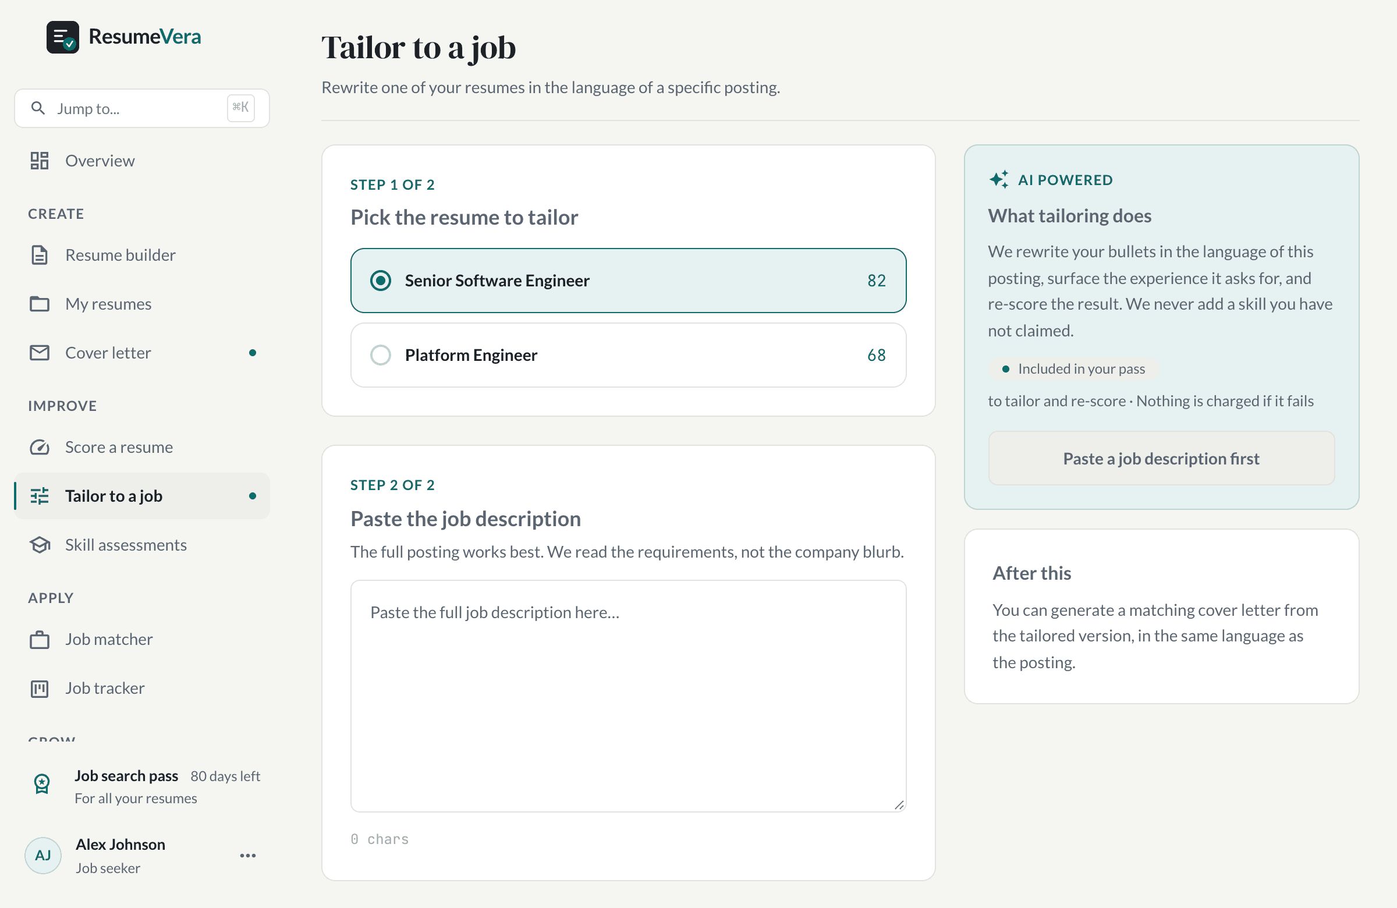Click the Resume builder document icon
The image size is (1397, 908).
pos(40,255)
